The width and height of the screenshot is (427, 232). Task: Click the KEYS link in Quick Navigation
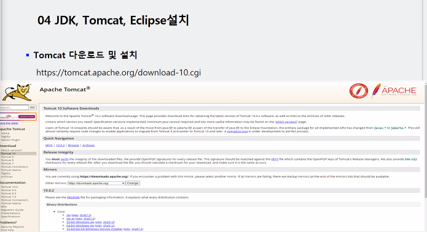(x=49, y=145)
